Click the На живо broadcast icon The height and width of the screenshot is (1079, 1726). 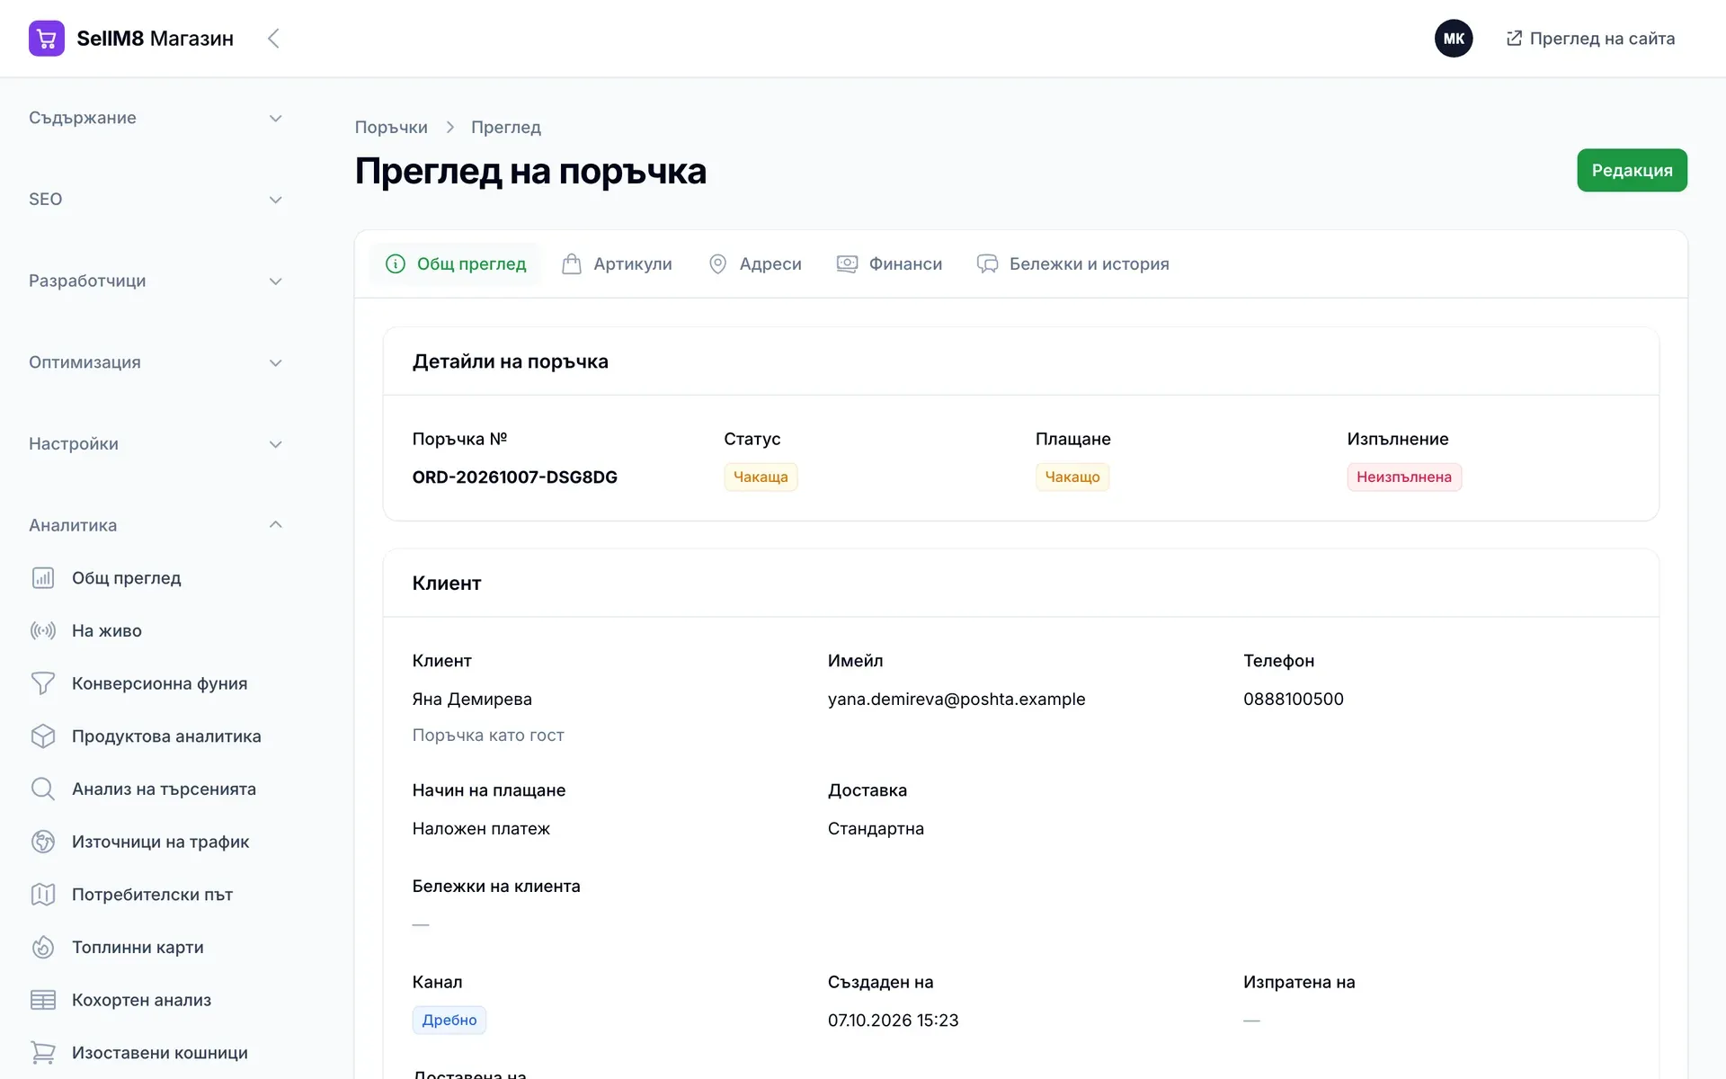click(x=43, y=631)
